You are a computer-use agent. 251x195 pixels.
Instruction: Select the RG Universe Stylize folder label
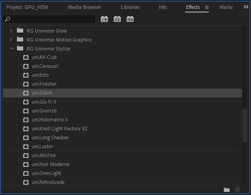click(x=49, y=49)
